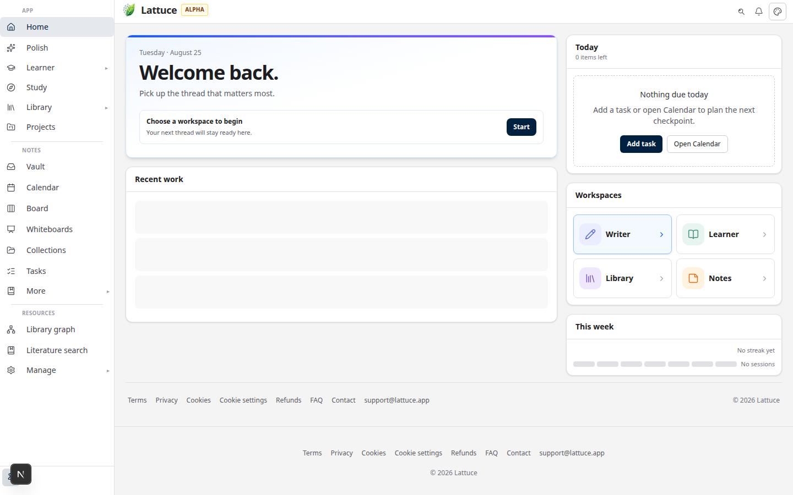Click the Lattuce leaf logo
Screen dimensions: 793x495
click(x=129, y=10)
